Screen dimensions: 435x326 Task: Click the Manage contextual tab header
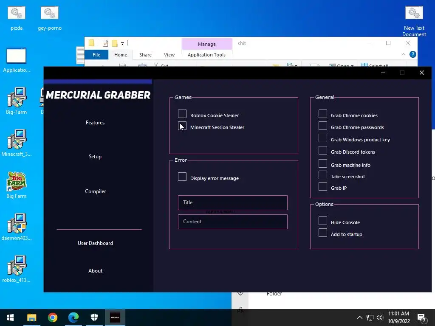coord(207,44)
